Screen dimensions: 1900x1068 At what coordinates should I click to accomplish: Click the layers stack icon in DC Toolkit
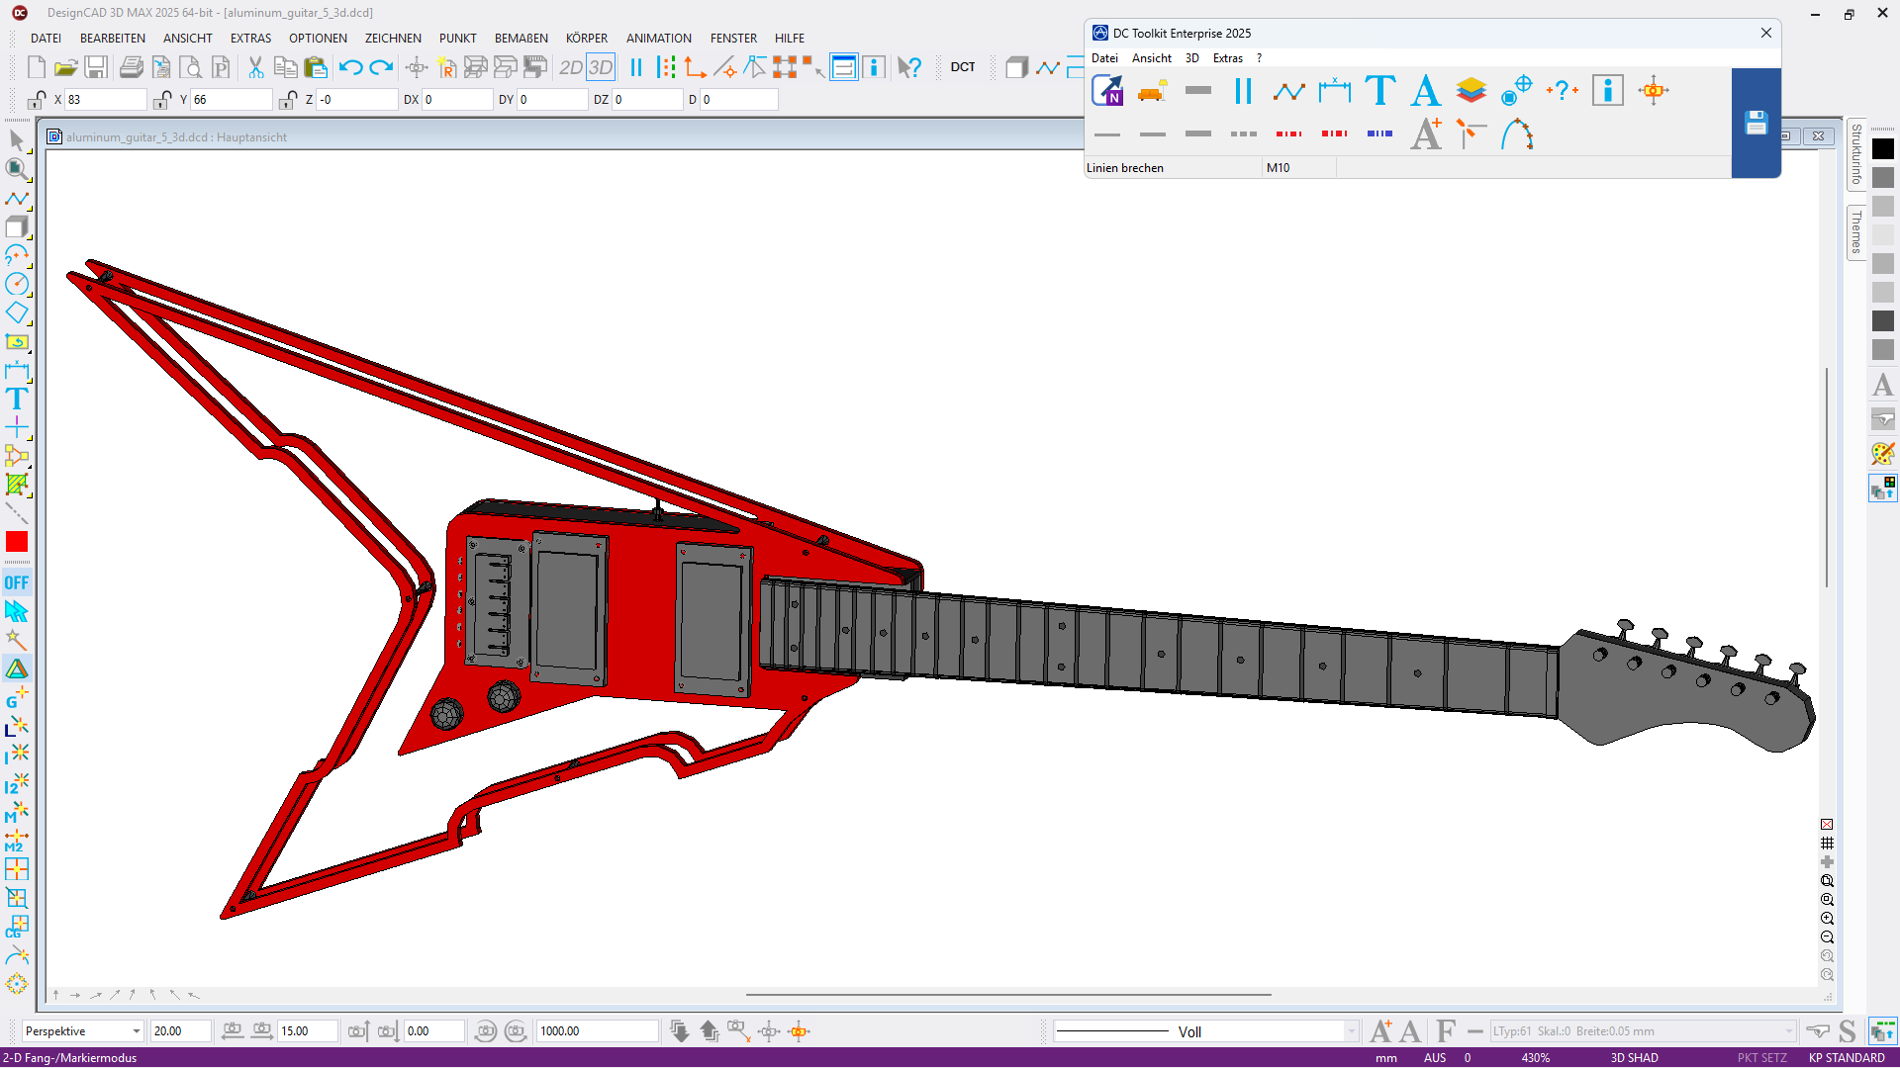pos(1471,91)
